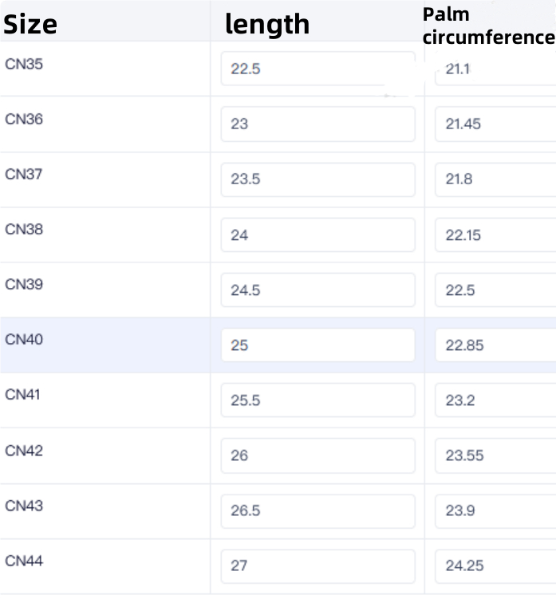
Task: Click the CN43 length field with 26.5
Action: (x=317, y=510)
